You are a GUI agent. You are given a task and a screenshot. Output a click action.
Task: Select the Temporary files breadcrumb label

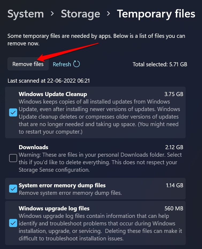point(156,14)
